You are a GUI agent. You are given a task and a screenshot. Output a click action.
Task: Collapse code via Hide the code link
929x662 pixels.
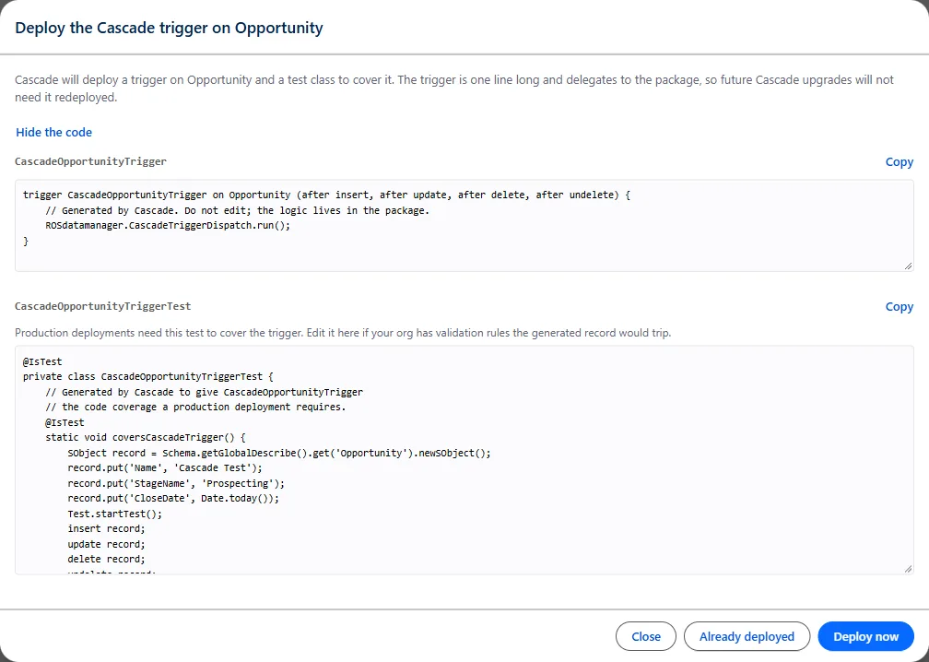click(x=53, y=132)
